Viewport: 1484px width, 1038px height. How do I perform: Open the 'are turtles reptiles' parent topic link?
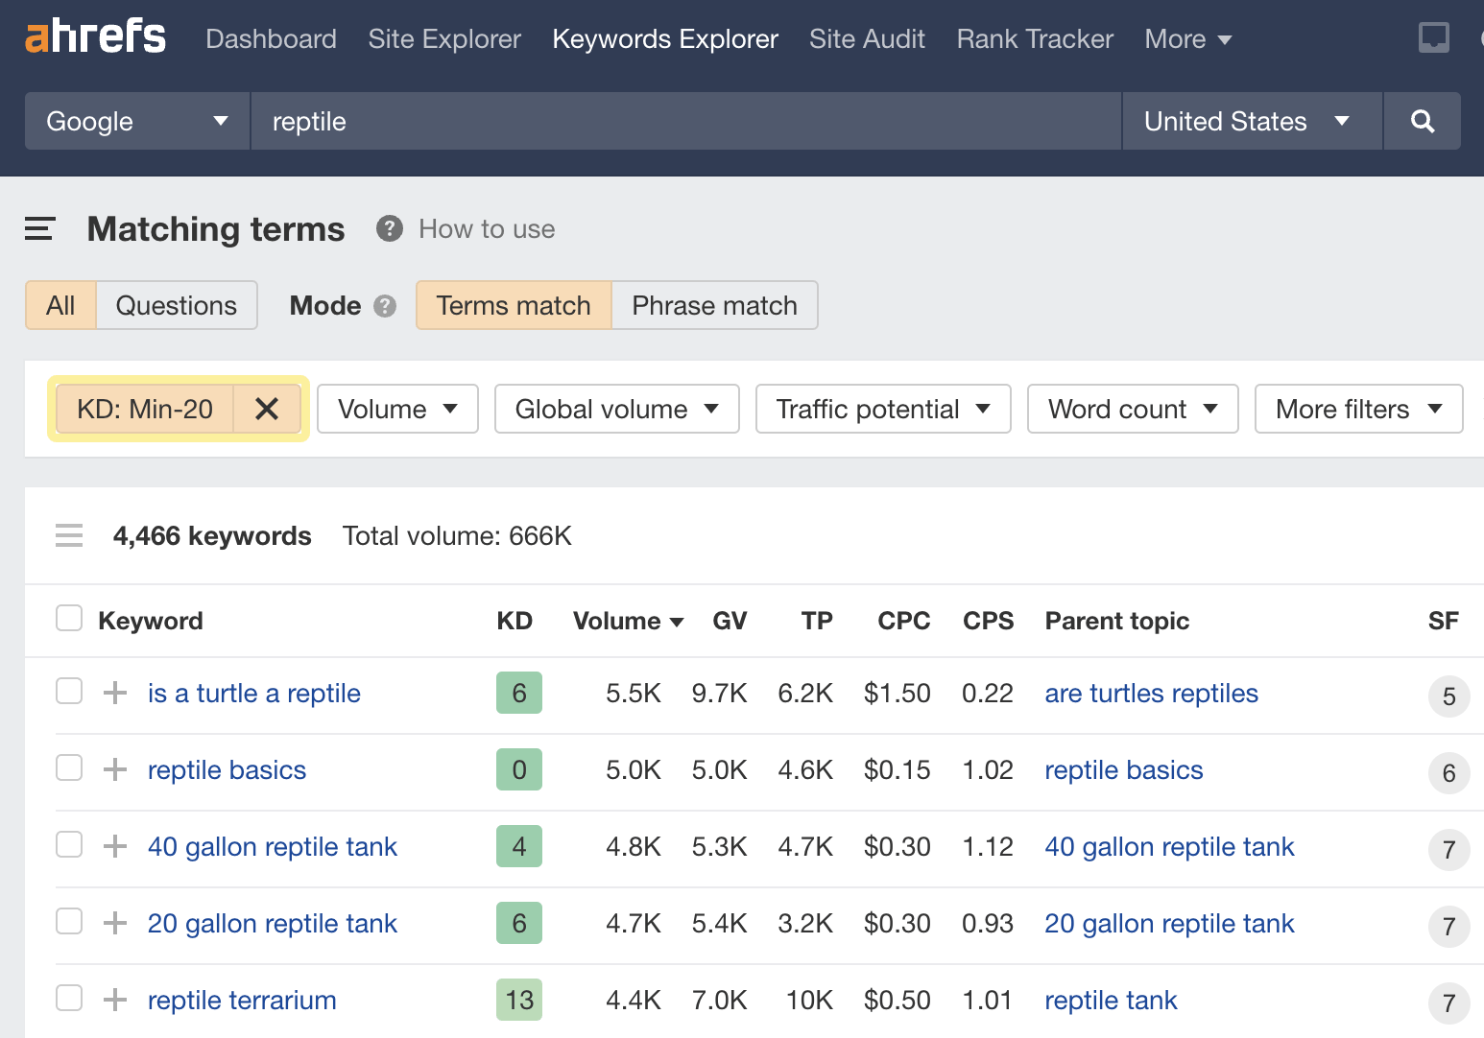pyautogui.click(x=1151, y=693)
